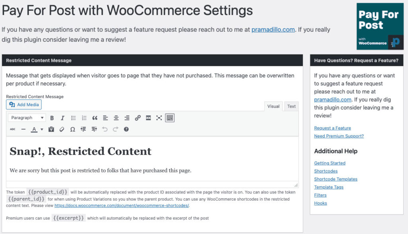This screenshot has height=234, width=408.
Task: Open the Paragraph format dropdown
Action: [x=27, y=118]
